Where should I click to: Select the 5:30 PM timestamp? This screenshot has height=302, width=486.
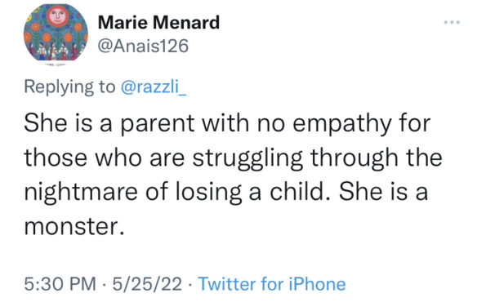coord(60,284)
